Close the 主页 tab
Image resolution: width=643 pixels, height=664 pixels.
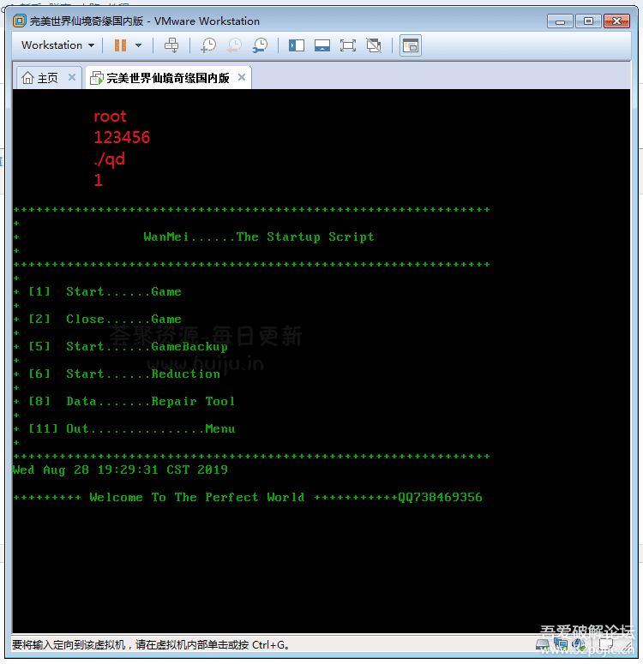[x=72, y=77]
